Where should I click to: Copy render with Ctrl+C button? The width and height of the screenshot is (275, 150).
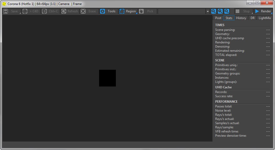point(51,11)
